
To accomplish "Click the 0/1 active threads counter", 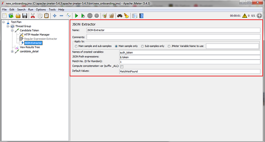I will [x=253, y=16].
